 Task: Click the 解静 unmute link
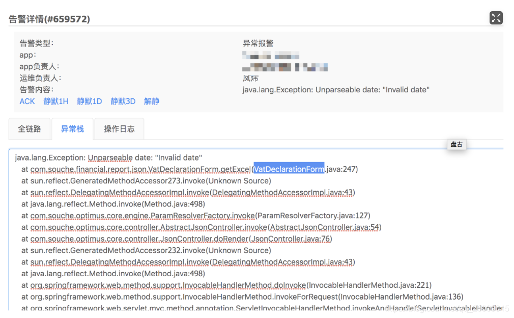tap(152, 101)
